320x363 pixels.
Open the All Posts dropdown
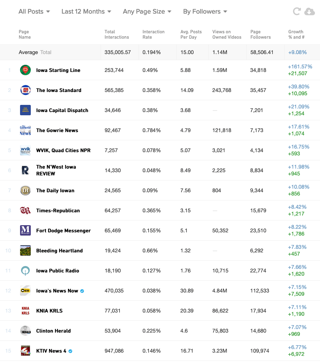pyautogui.click(x=34, y=11)
